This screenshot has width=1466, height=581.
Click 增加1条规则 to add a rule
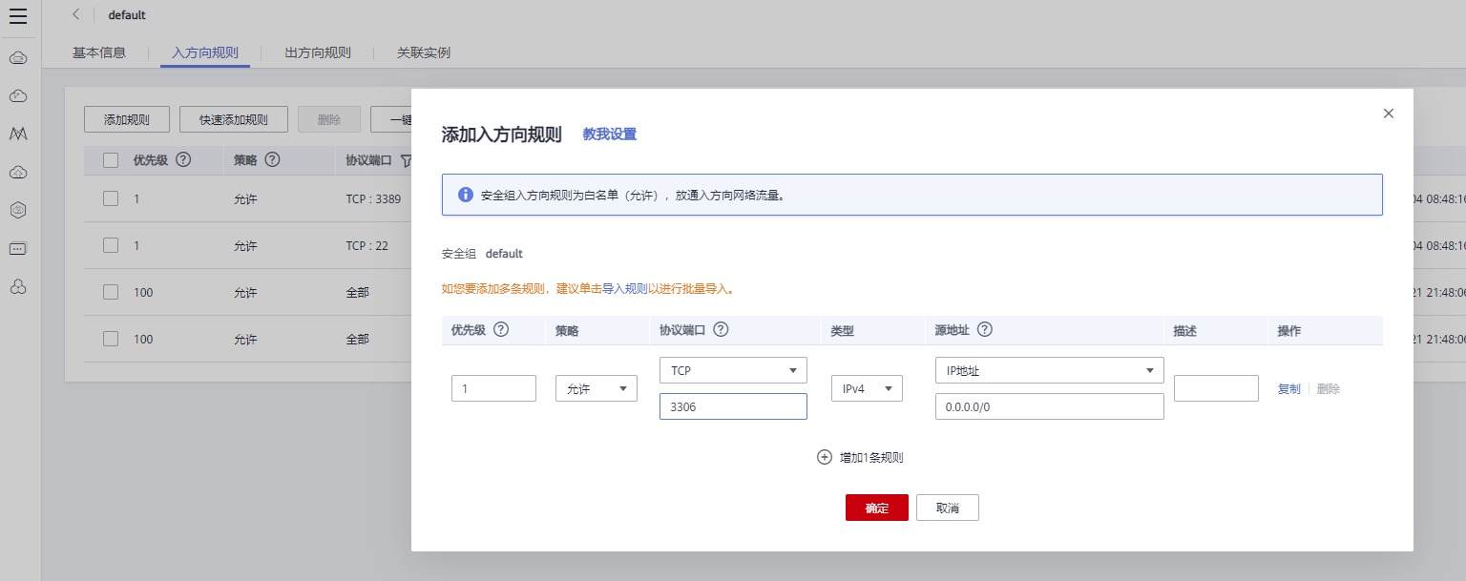(x=871, y=457)
